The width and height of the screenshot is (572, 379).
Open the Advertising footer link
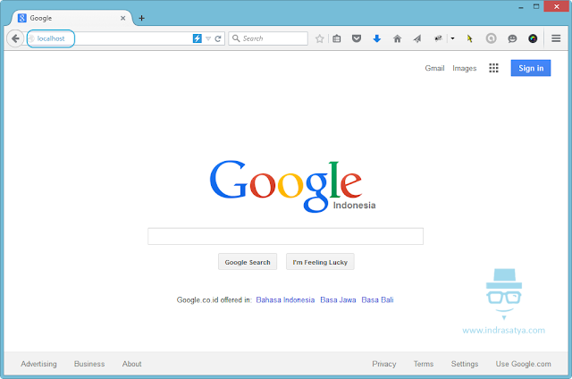coord(38,364)
